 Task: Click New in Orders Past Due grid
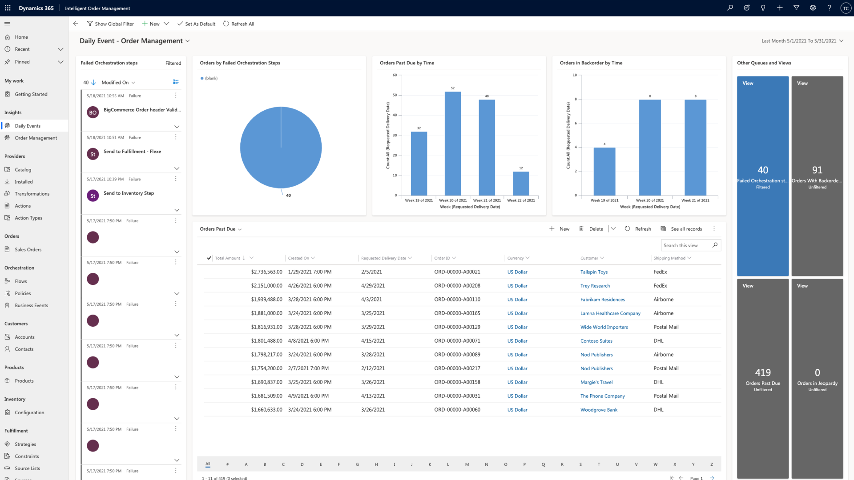point(560,229)
